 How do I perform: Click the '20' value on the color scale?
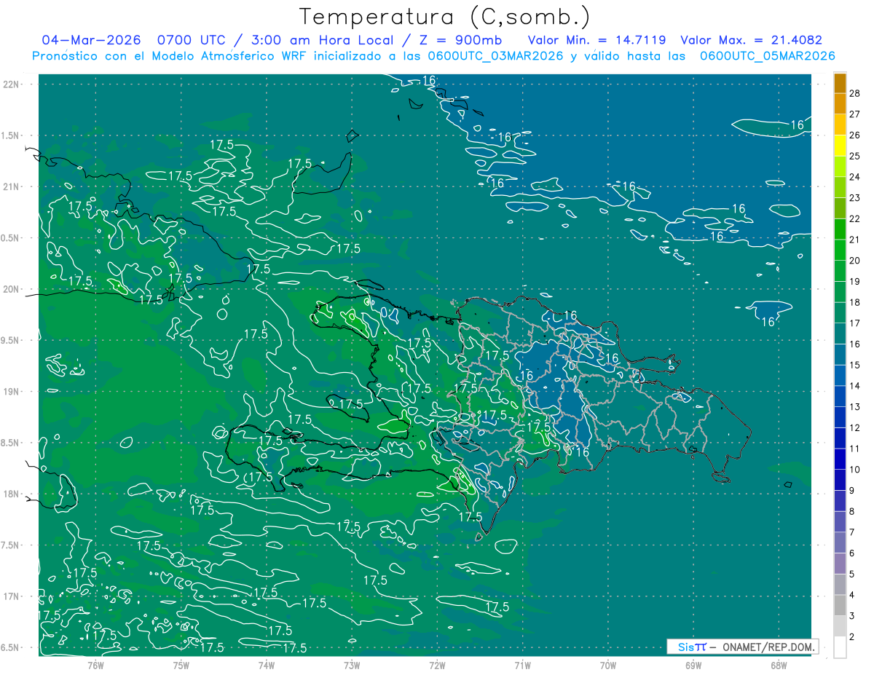[855, 260]
